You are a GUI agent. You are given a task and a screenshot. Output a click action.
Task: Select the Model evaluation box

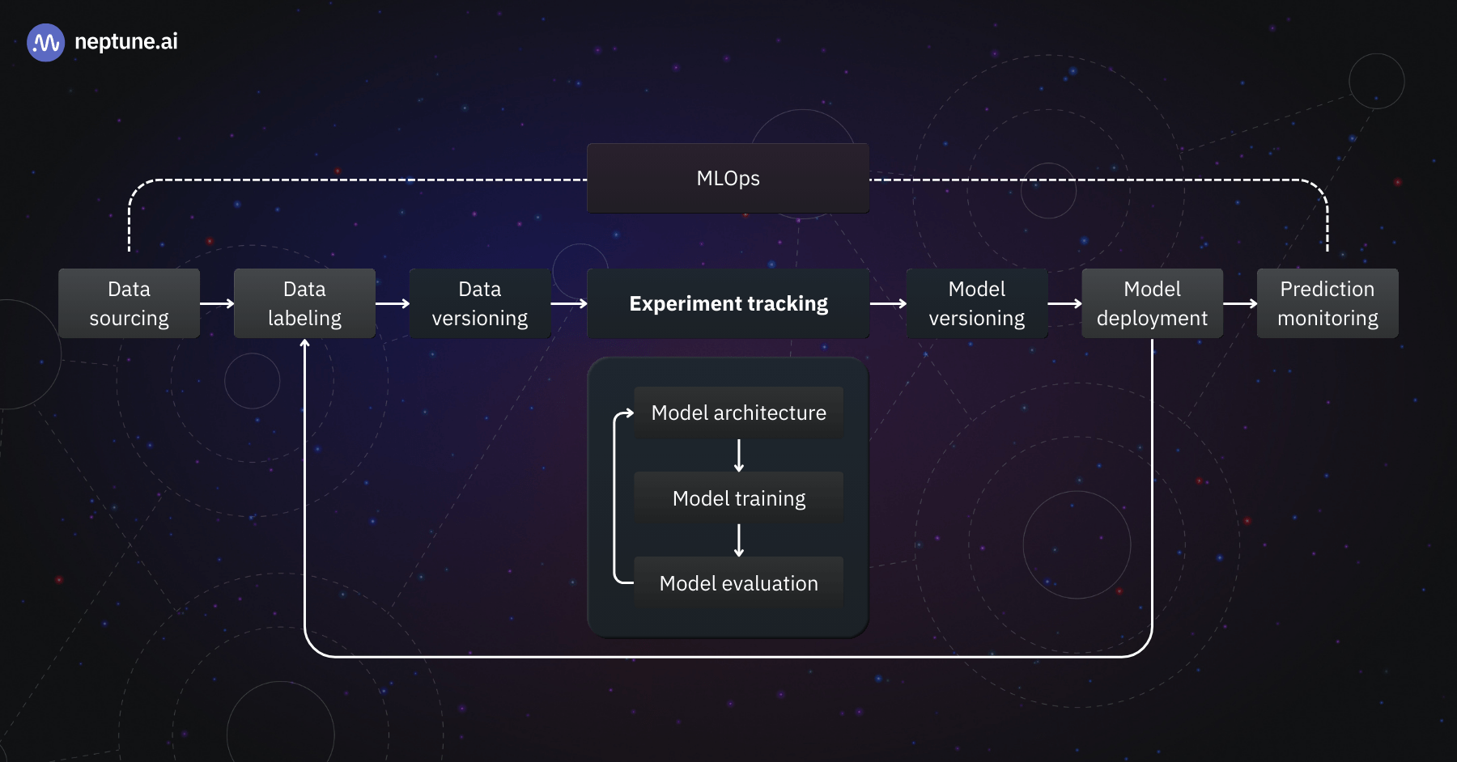coord(737,582)
